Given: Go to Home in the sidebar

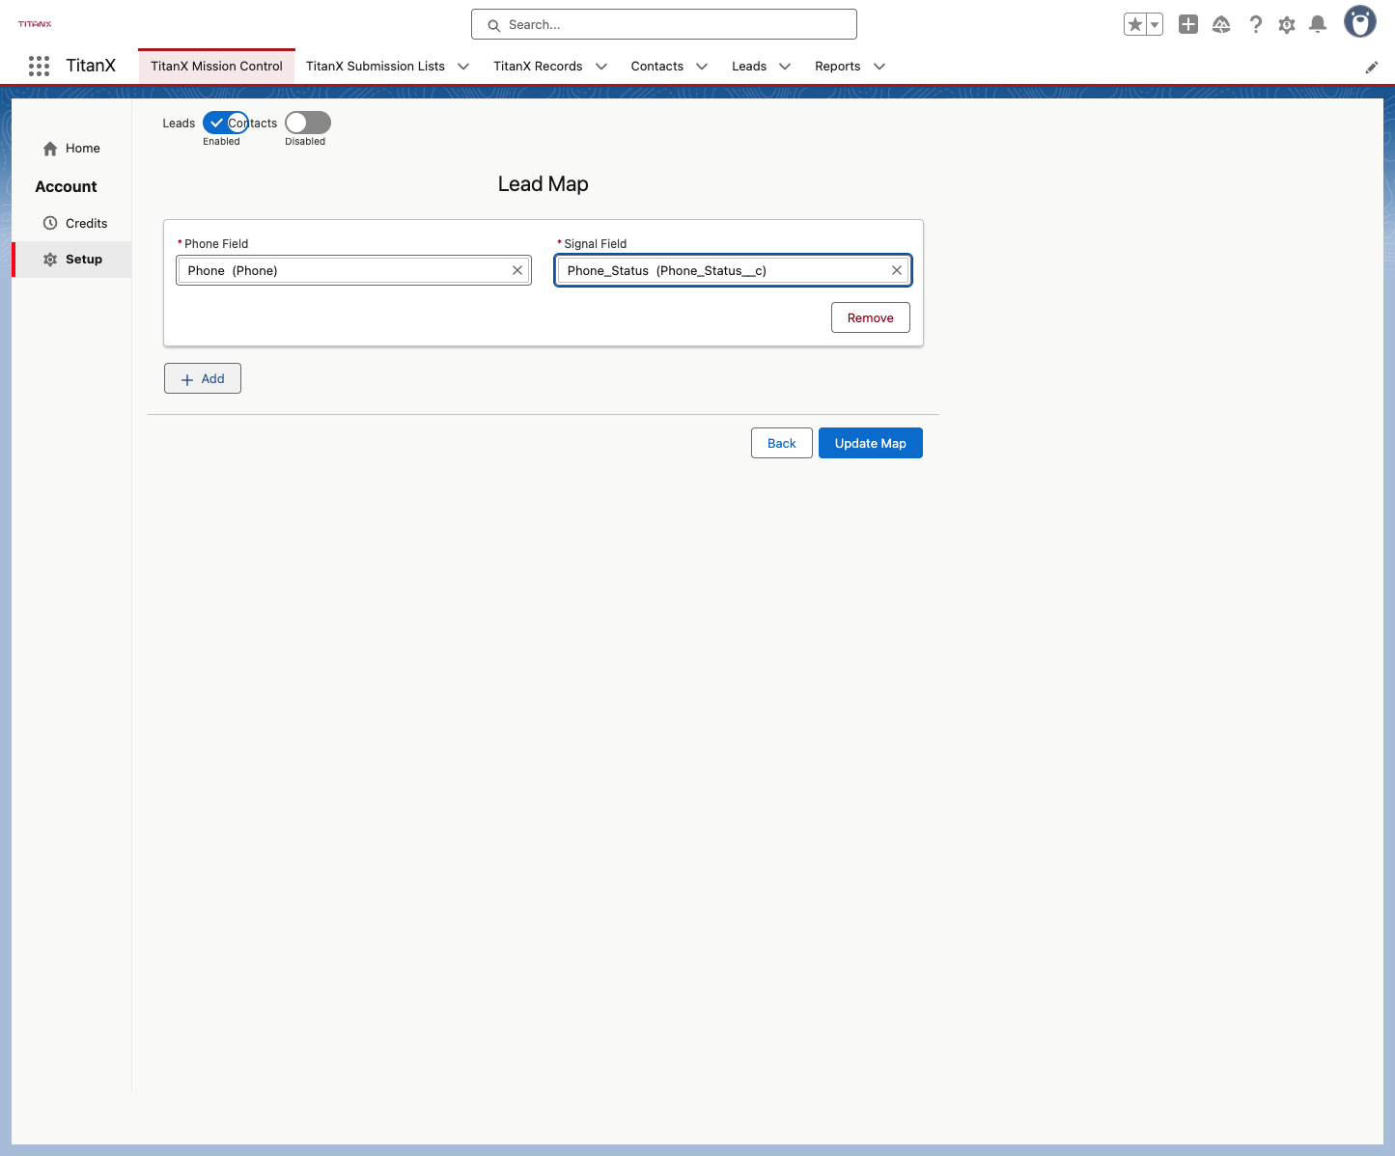Looking at the screenshot, I should [71, 149].
